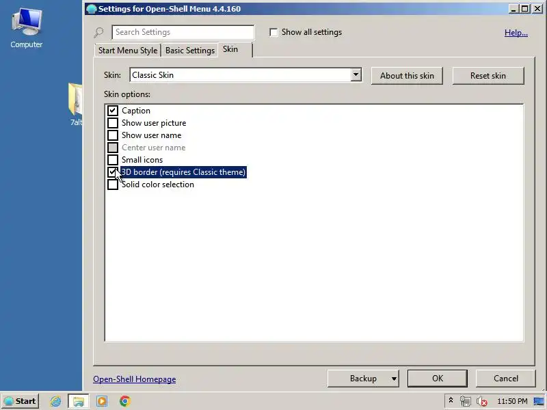The height and width of the screenshot is (410, 547).
Task: Open the Skin dropdown list
Action: 356,74
